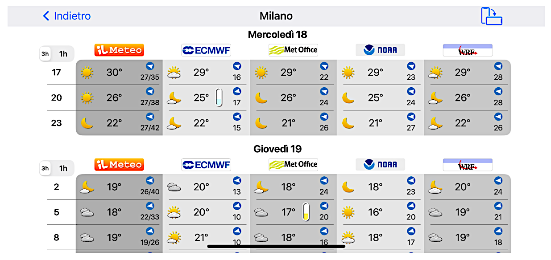Select NOAA logo under Mercoledì 18
Viewport: 551px width, 260px height.
pyautogui.click(x=380, y=50)
